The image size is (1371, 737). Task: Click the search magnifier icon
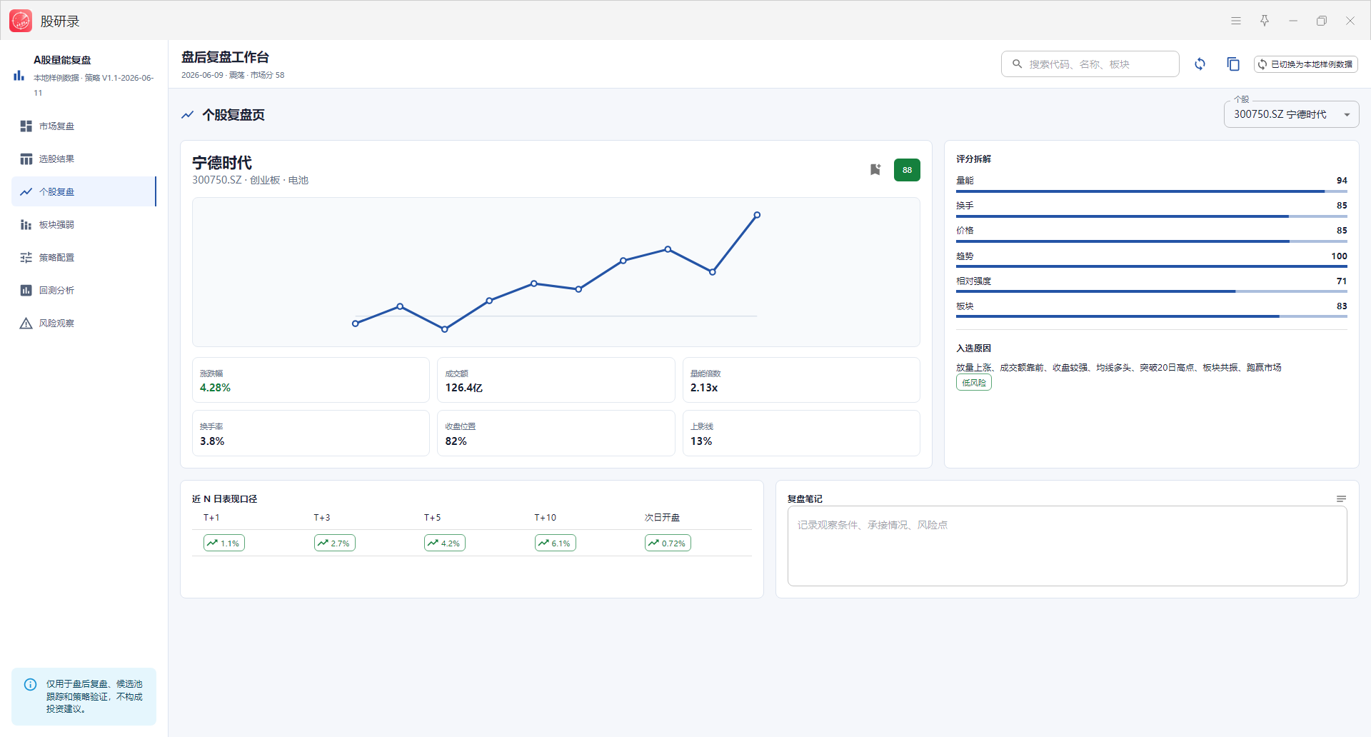coord(1018,64)
